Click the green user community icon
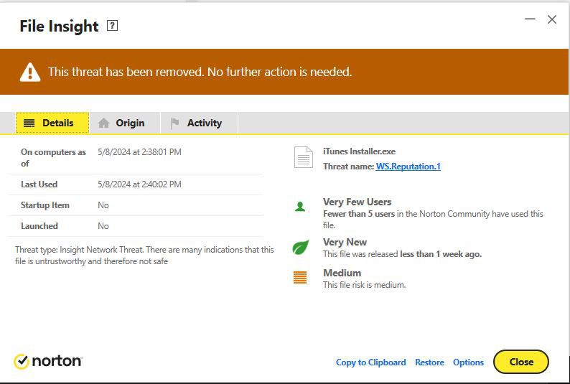Viewport: 570px width, 384px height. (300, 207)
